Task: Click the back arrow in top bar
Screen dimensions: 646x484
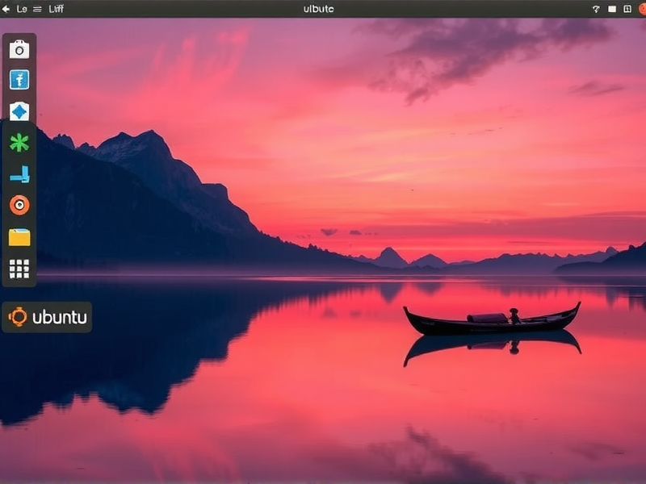Action: coord(6,9)
